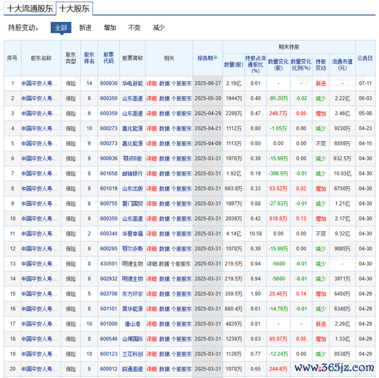
Task: Open 皖通高速 stock link
Action: tap(132, 369)
